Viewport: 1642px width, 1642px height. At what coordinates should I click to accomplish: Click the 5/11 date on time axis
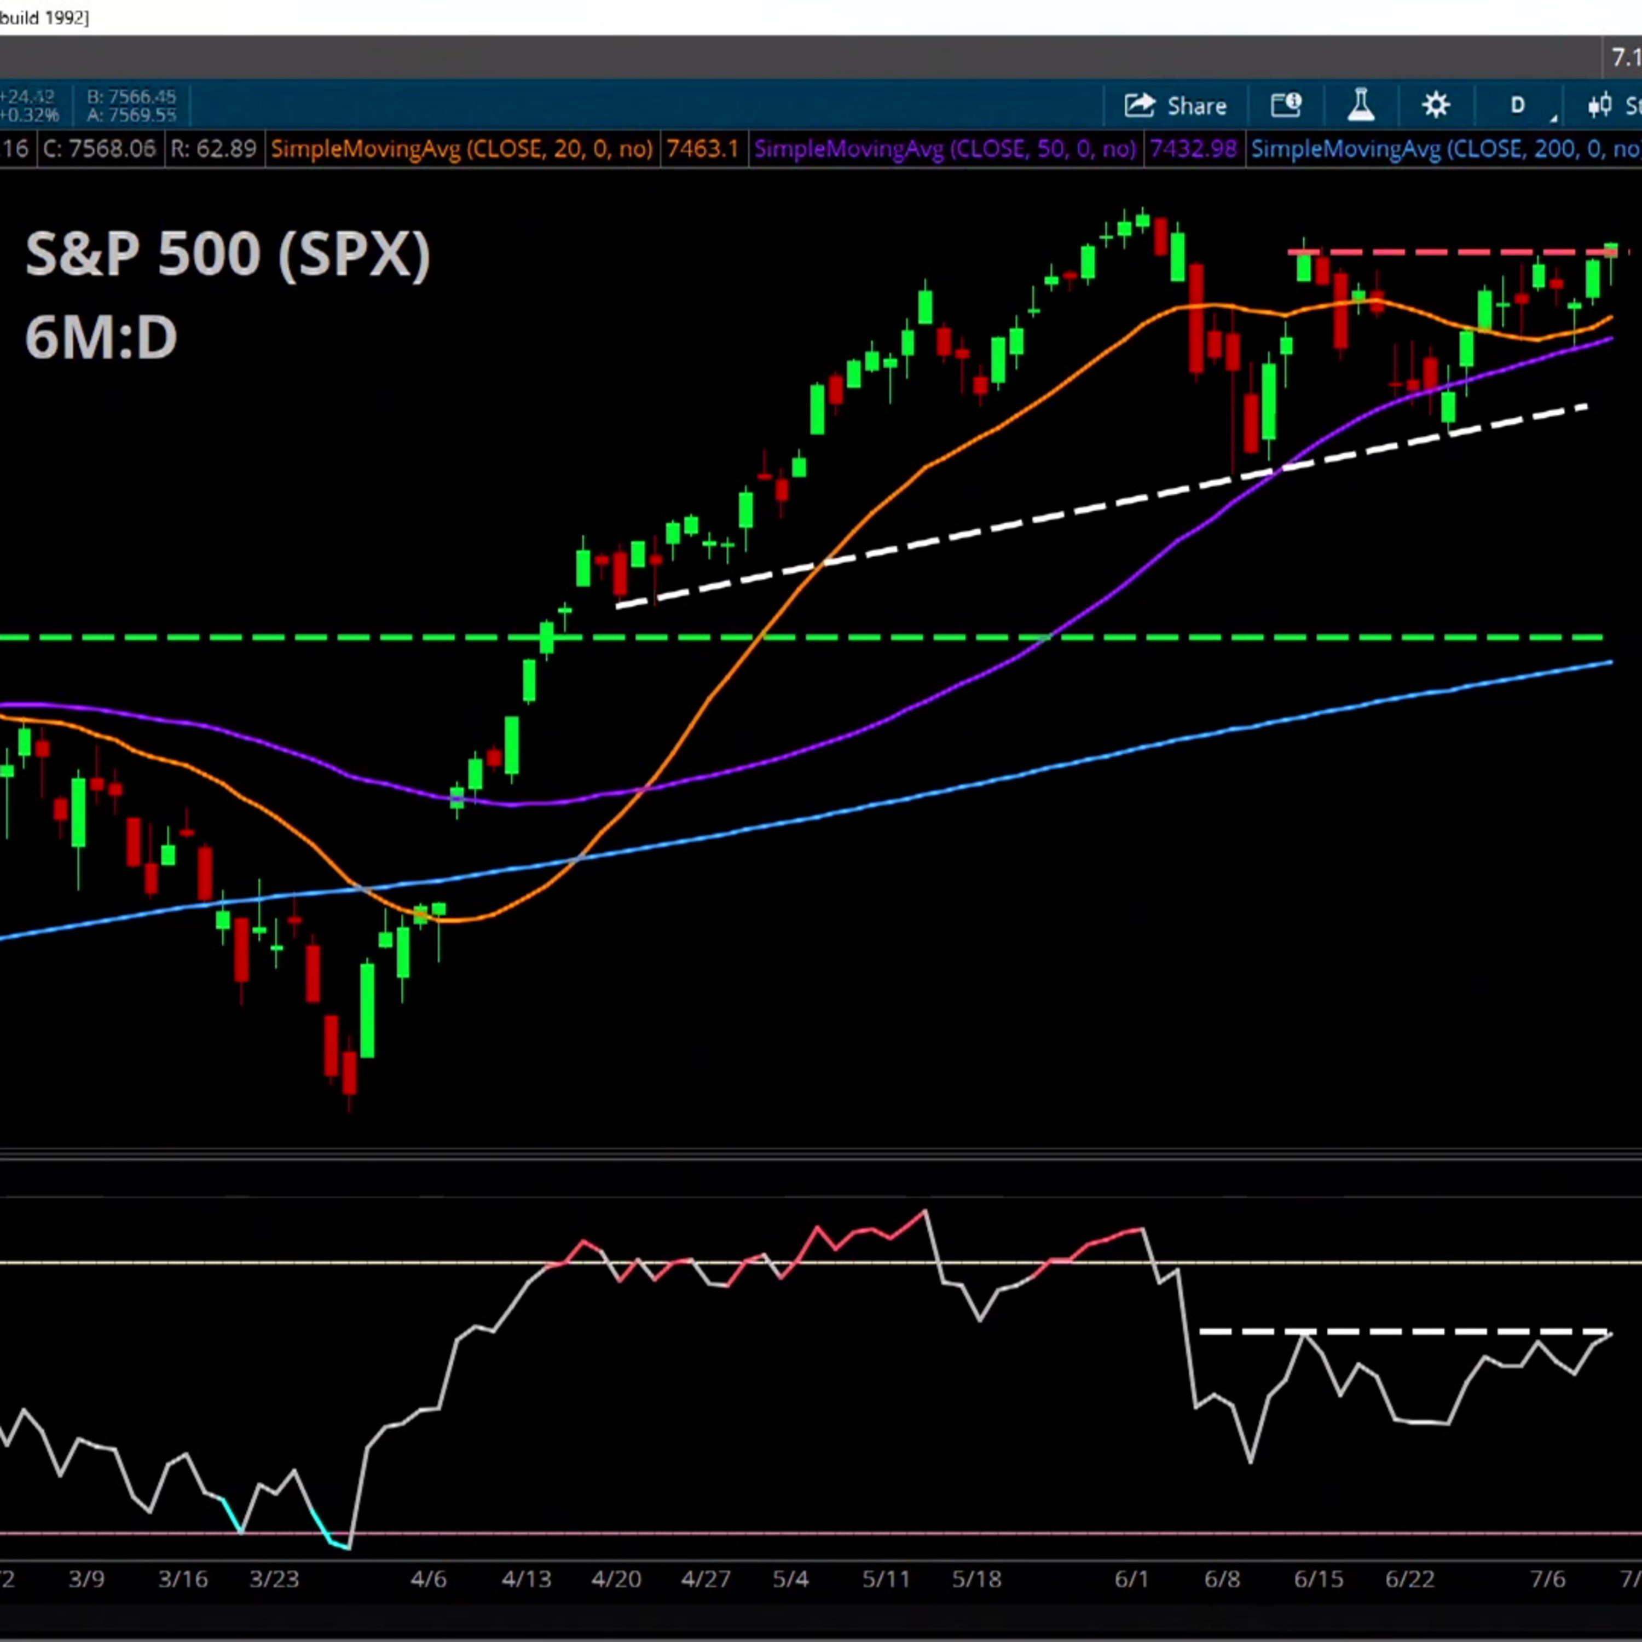886,1579
